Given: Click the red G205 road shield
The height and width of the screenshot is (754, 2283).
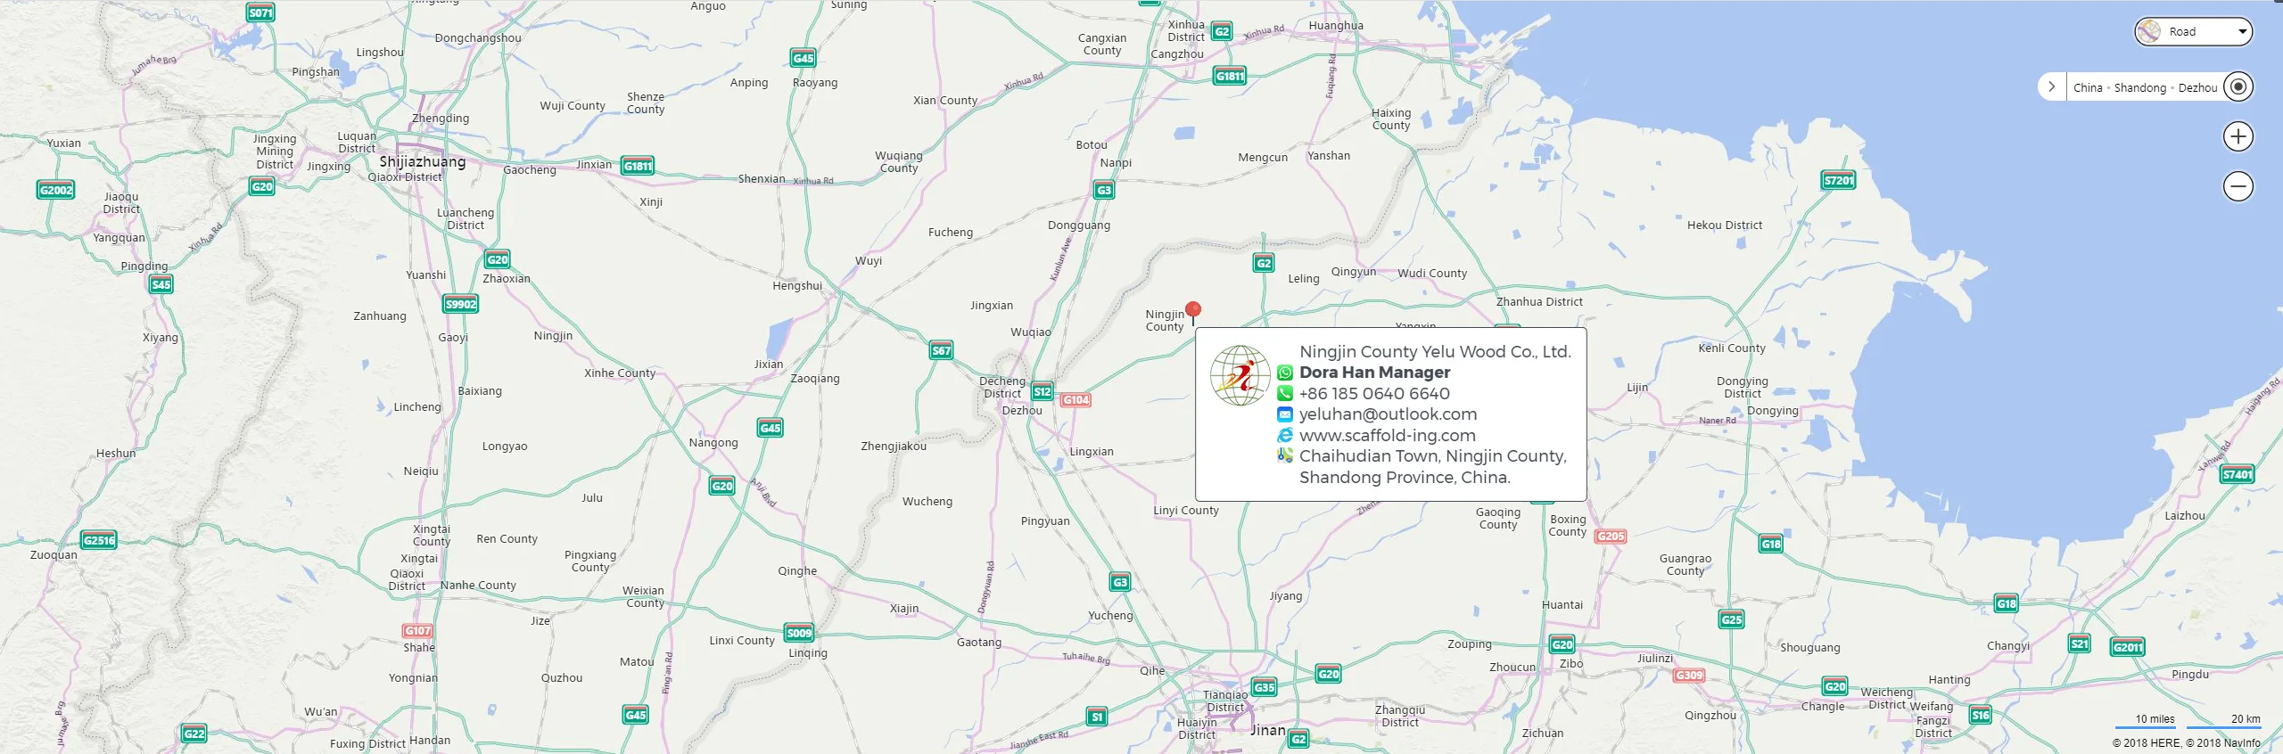Looking at the screenshot, I should coord(1611,537).
